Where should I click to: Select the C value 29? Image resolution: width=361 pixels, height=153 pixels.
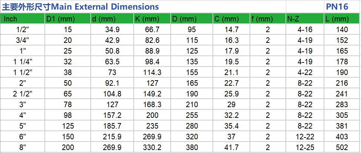[x=231, y=105]
